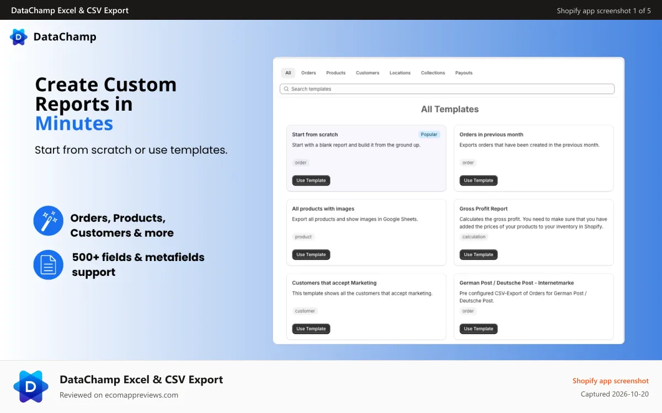Go to the Customers tab
662x413 pixels.
367,73
